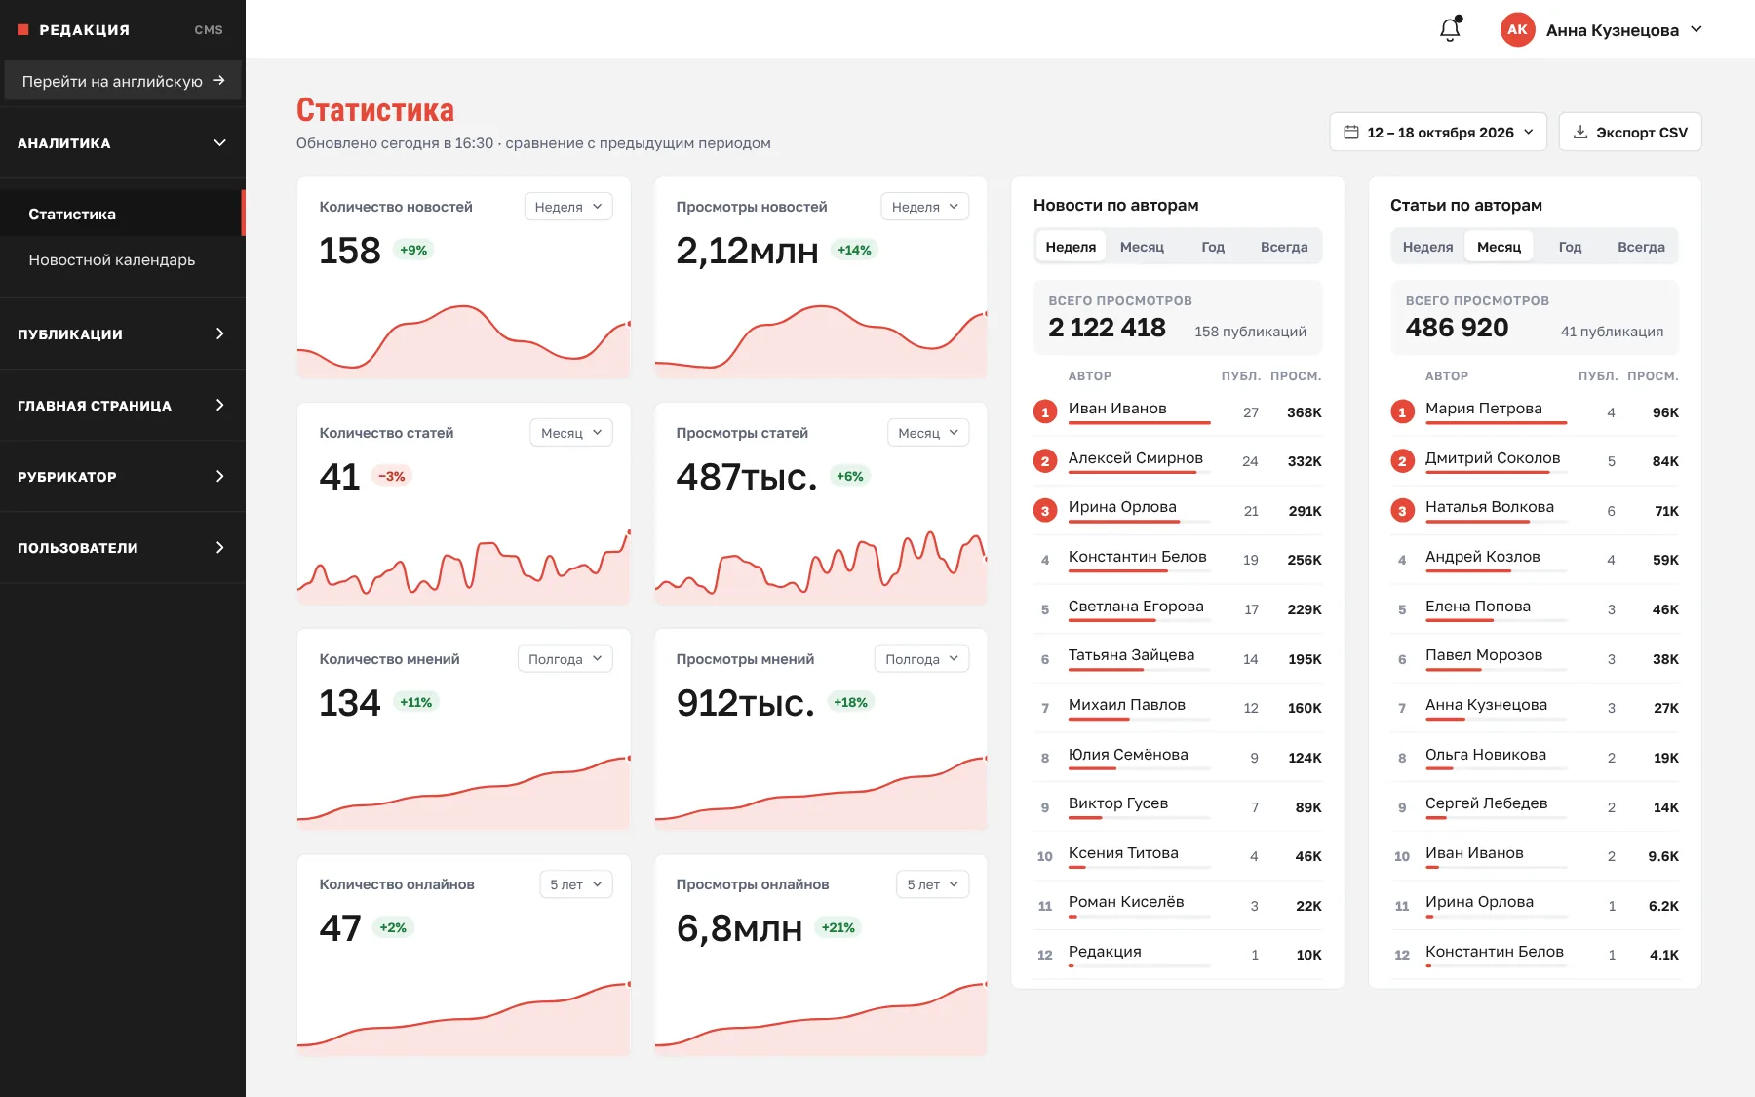
Task: Open user menu chevron beside Анна Кузнецова
Action: pyautogui.click(x=1696, y=29)
